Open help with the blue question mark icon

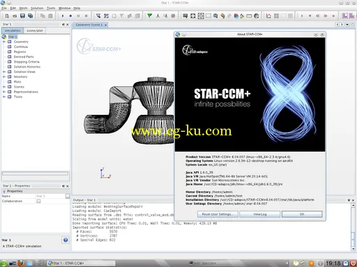click(x=66, y=240)
